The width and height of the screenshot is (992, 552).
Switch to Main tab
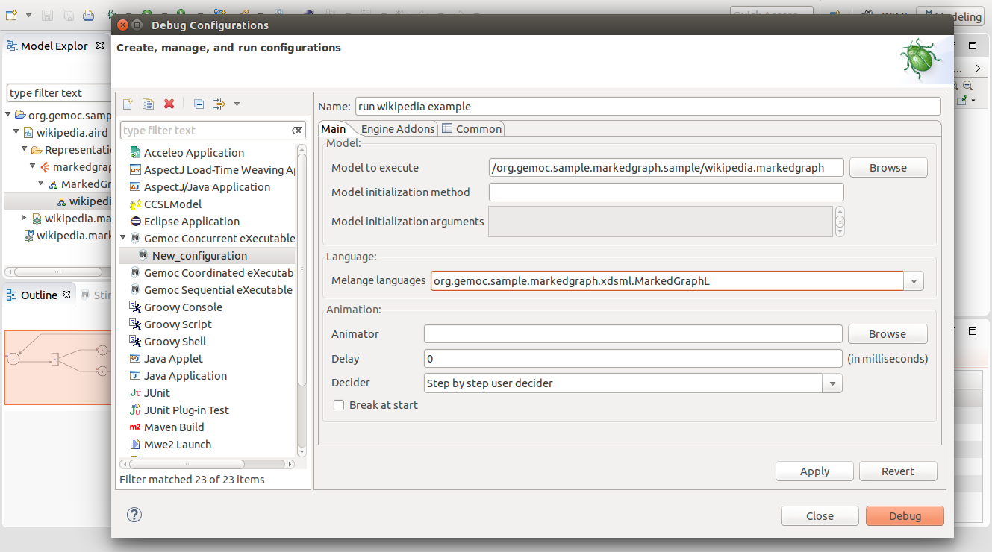click(334, 128)
